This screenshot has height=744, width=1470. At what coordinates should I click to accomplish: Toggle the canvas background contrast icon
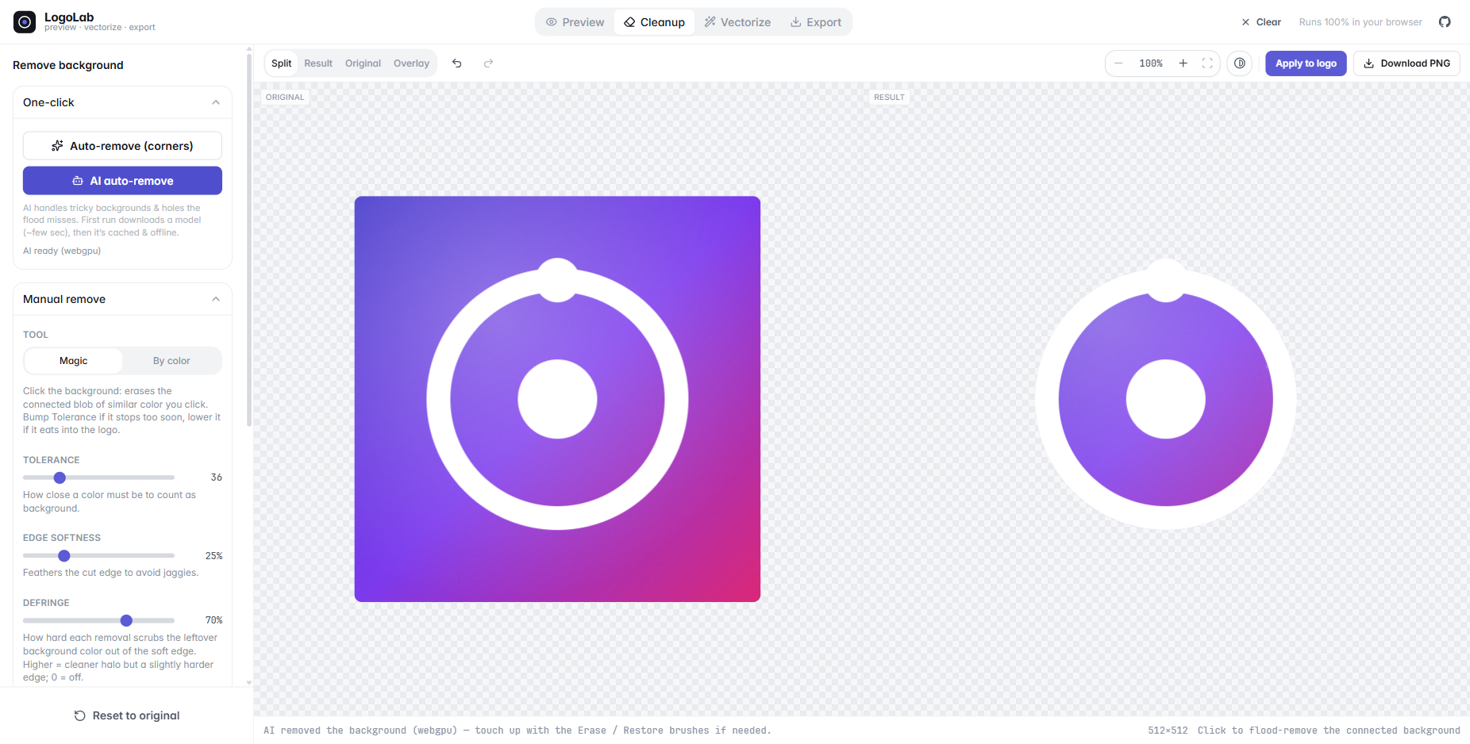click(x=1240, y=63)
